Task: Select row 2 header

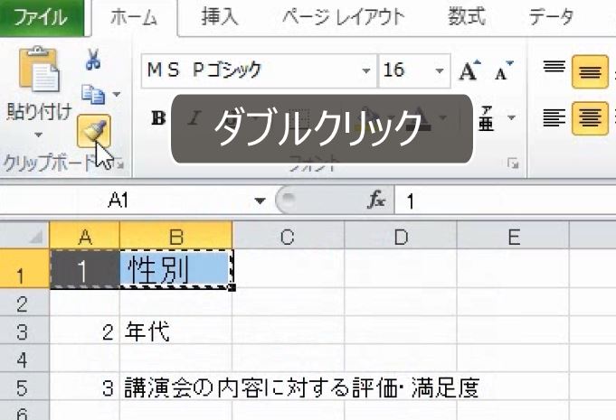Action: [x=24, y=303]
